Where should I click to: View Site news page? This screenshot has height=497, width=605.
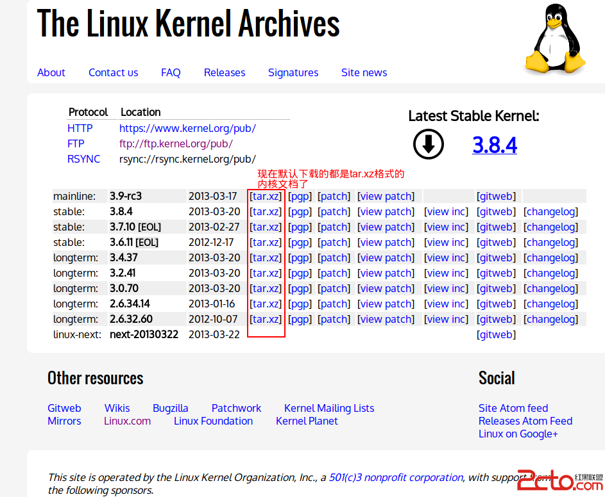pos(364,72)
